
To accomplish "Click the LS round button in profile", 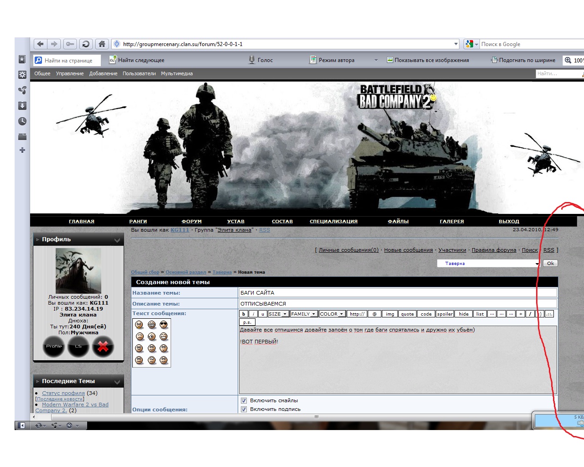I will coord(78,346).
